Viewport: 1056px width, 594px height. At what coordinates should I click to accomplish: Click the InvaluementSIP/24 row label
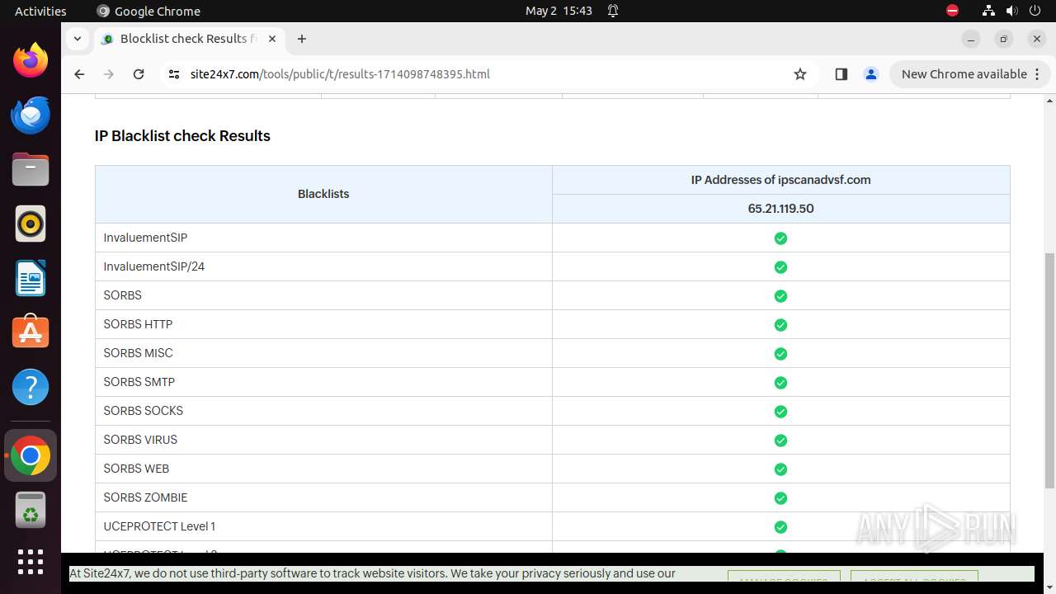153,266
